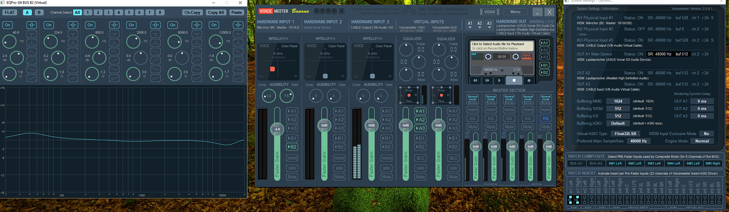729x212 pixels.
Task: Pick high-pass filter shape for 224.5 Hz band
Action: coord(73,60)
